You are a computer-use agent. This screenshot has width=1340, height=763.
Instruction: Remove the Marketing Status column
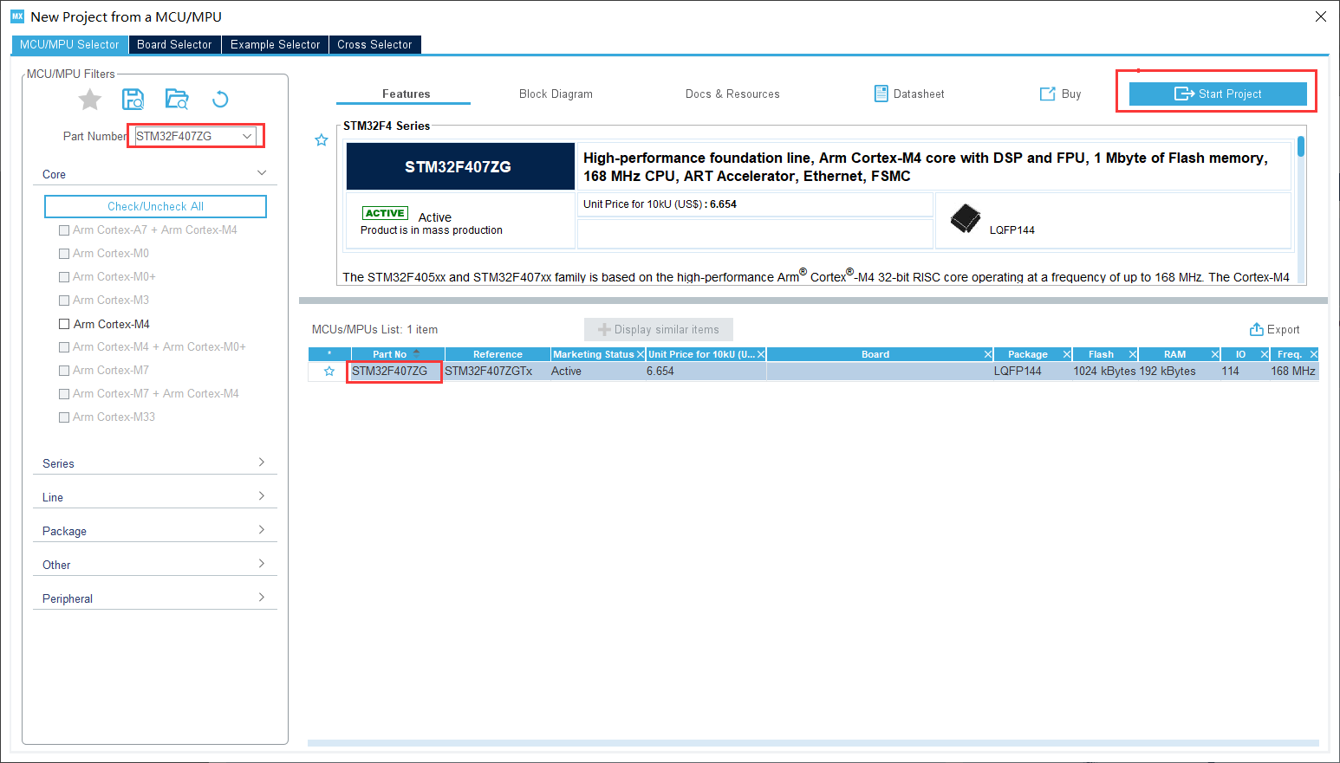click(x=641, y=354)
